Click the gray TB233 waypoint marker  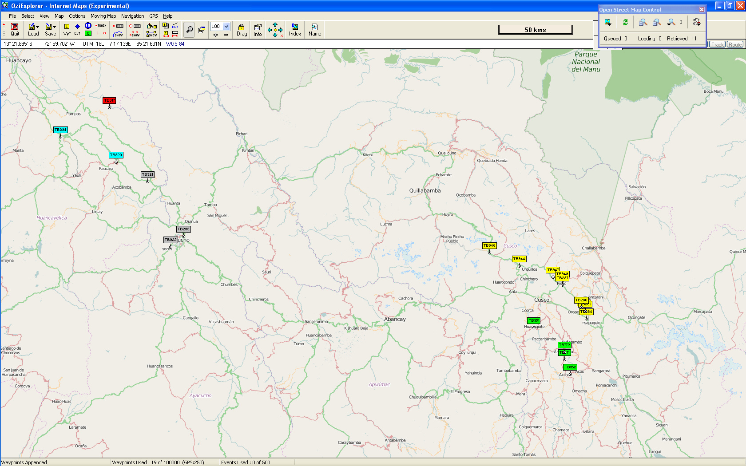click(183, 229)
